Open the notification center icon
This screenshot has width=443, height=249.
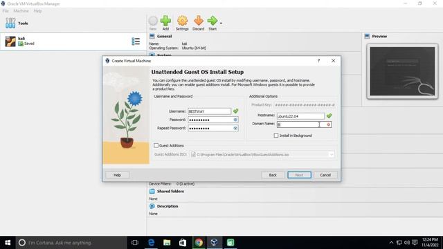coord(415,243)
